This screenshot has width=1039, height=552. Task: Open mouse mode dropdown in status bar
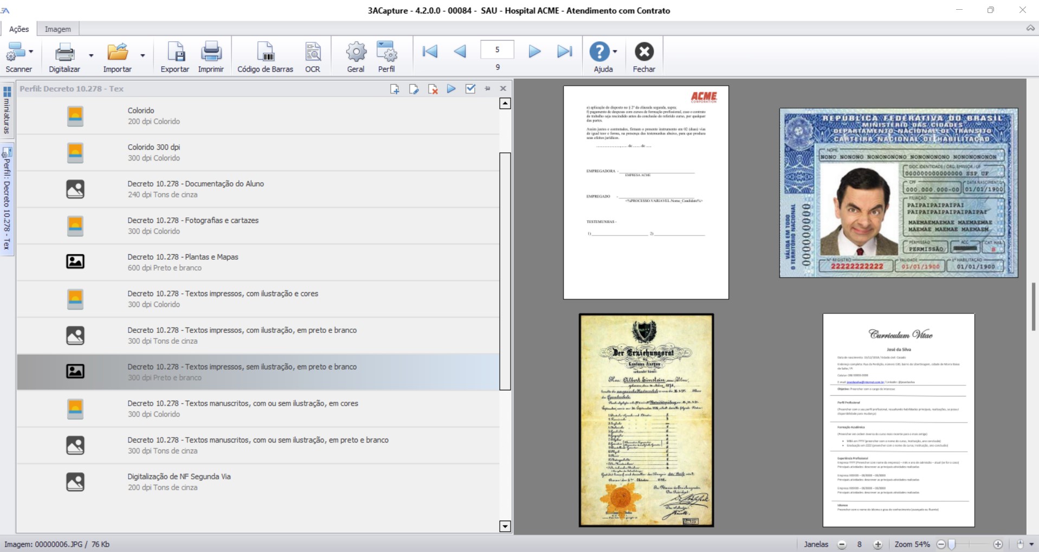(1031, 544)
